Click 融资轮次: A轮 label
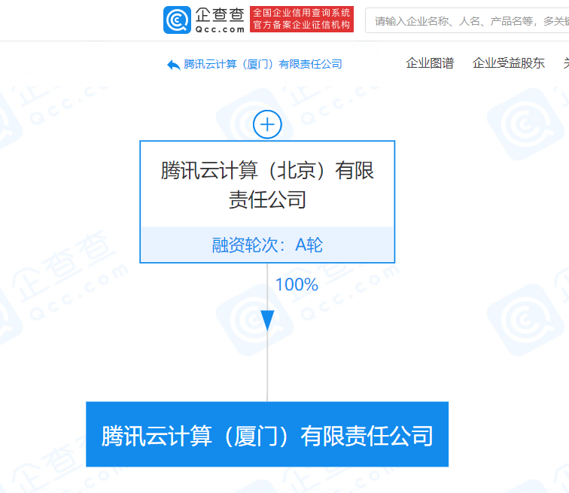This screenshot has width=569, height=493. [x=267, y=245]
